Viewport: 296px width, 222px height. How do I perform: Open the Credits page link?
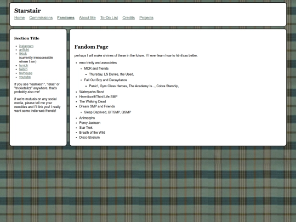click(129, 18)
